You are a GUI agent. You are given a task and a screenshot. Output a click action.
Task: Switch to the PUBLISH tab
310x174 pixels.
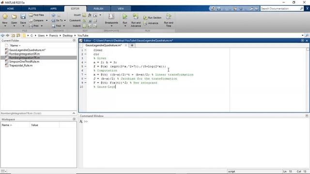click(98, 9)
